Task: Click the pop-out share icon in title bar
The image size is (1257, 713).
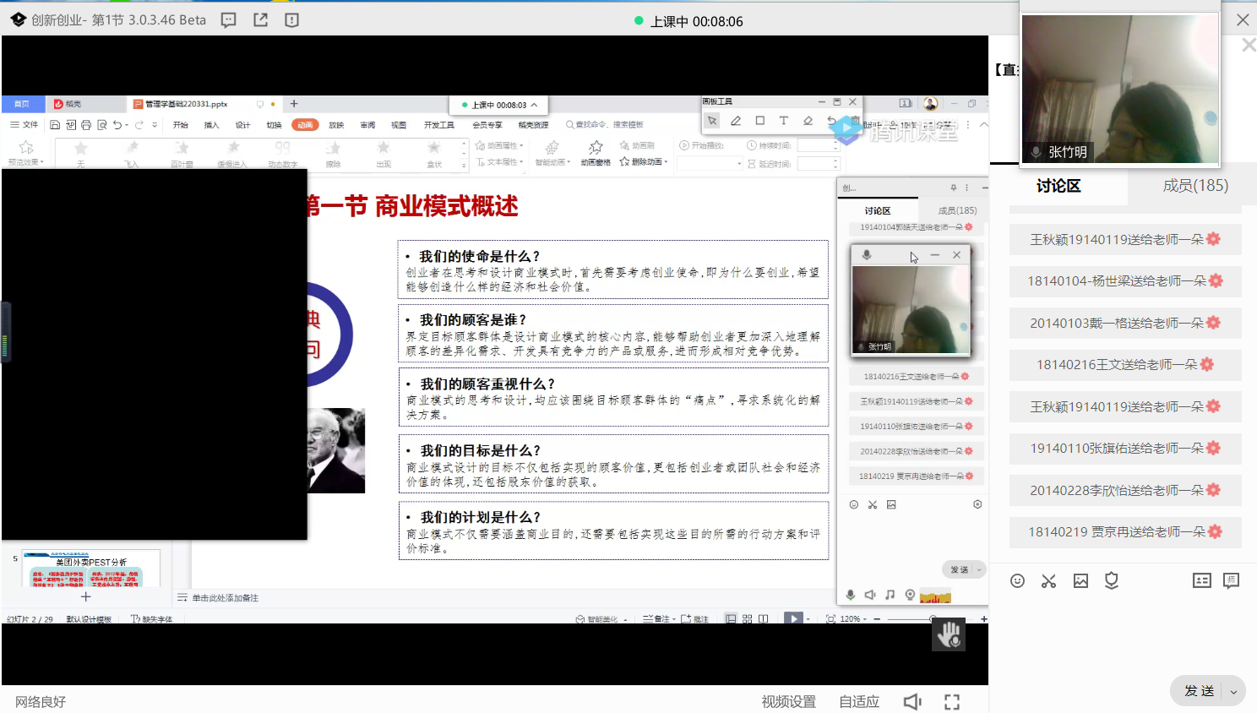Action: coord(260,20)
